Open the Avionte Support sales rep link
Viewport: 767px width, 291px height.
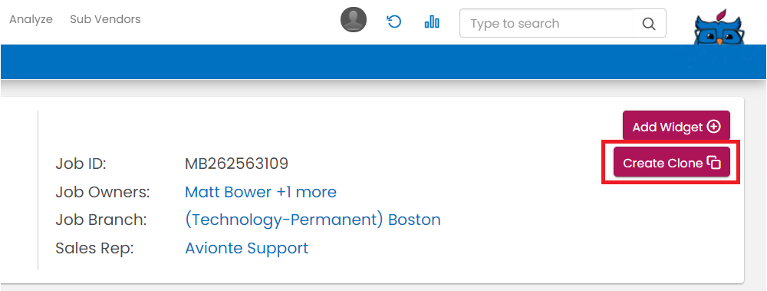coord(246,248)
